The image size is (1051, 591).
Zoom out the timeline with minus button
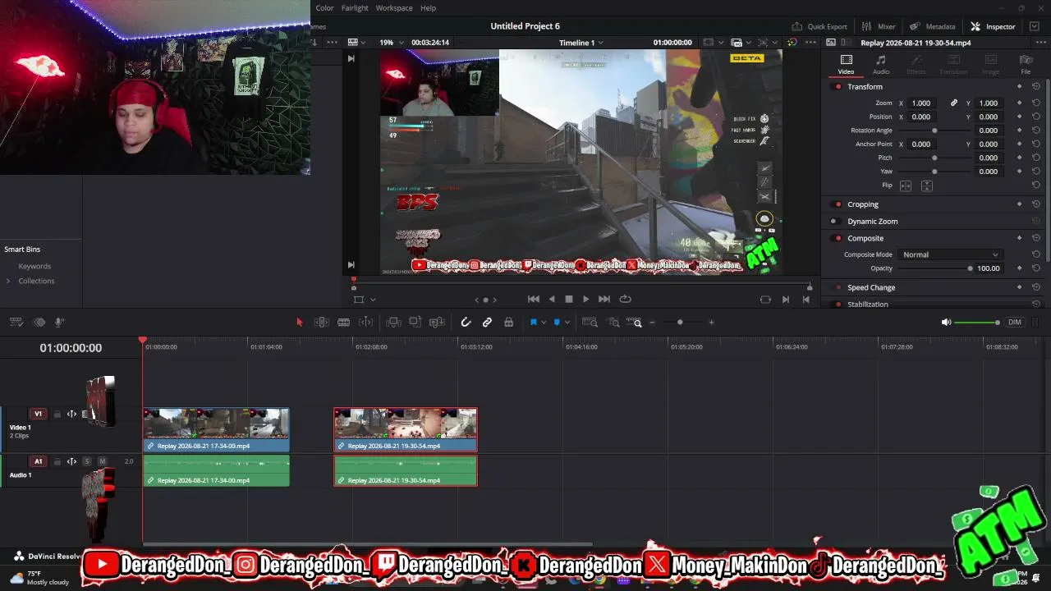(x=653, y=323)
